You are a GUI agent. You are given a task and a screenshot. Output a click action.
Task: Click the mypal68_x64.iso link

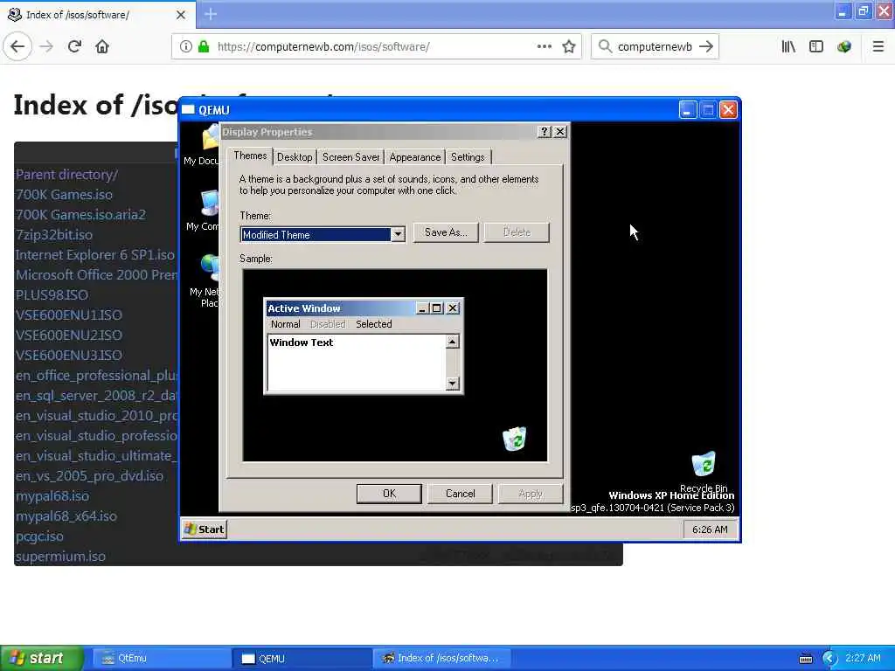click(66, 515)
